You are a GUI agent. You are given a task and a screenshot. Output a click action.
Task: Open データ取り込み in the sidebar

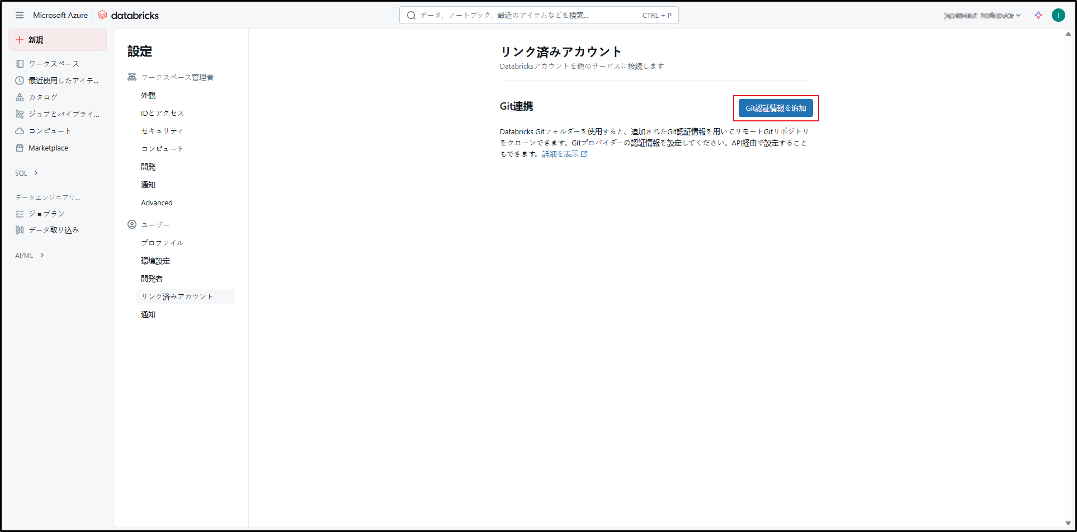pyautogui.click(x=54, y=230)
